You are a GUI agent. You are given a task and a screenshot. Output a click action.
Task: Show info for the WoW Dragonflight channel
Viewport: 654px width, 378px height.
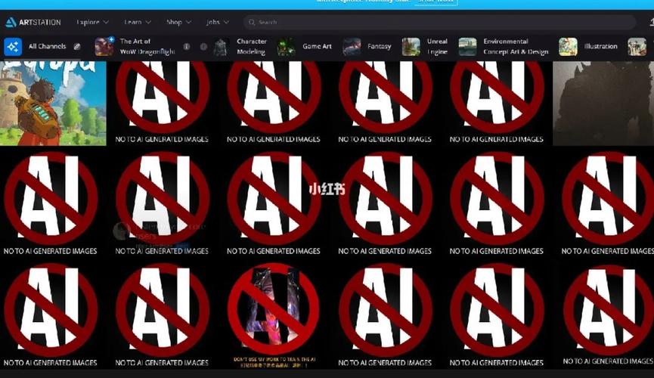(187, 46)
